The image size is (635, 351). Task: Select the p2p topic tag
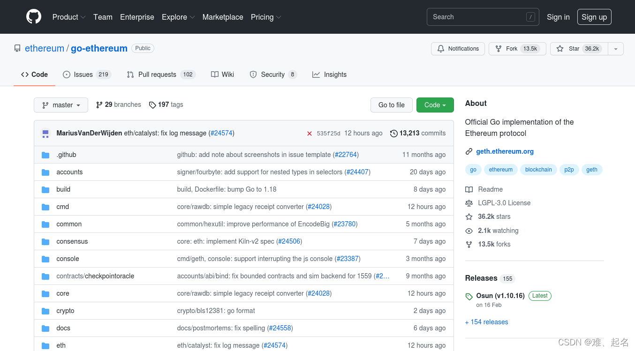569,170
